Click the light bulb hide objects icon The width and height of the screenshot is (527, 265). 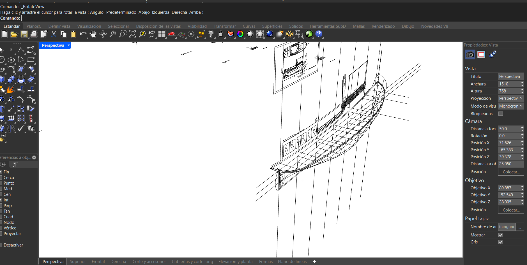[211, 34]
